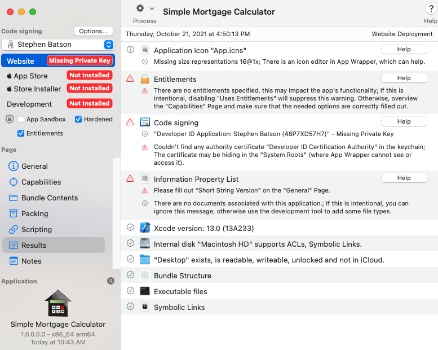The width and height of the screenshot is (438, 350).
Task: Open the Capabilities page
Action: coord(54,182)
